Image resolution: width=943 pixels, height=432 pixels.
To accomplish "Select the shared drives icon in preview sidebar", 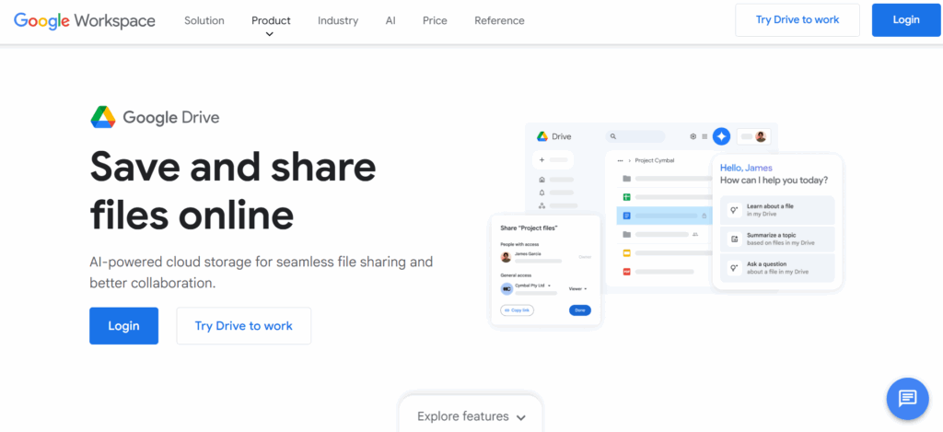I will (541, 205).
